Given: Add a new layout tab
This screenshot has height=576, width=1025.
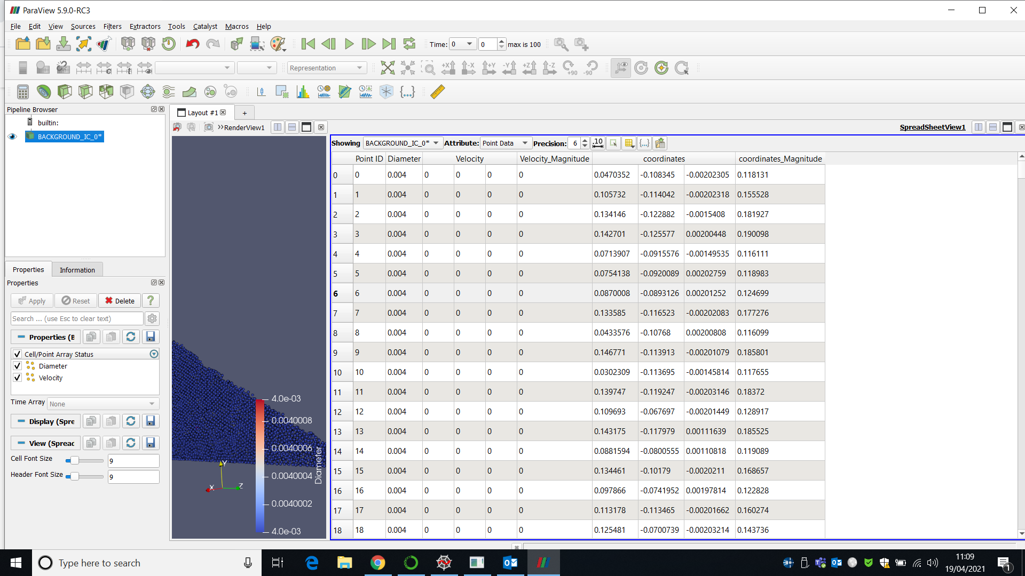Looking at the screenshot, I should (245, 113).
